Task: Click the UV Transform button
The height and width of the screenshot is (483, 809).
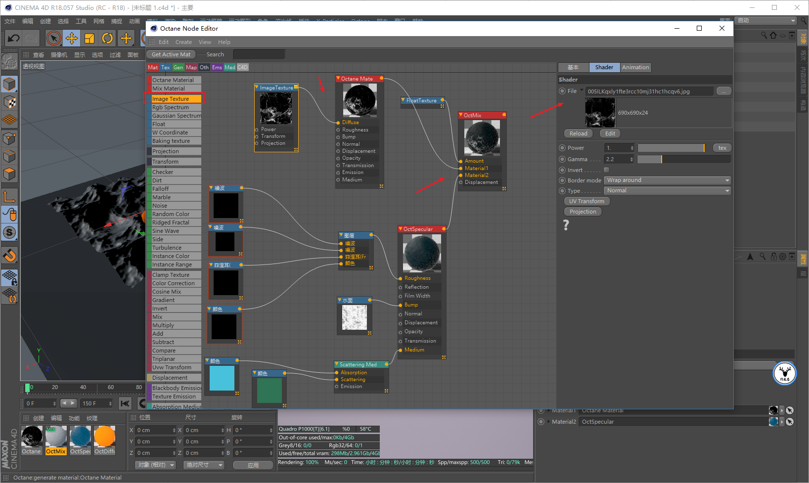Action: 586,201
